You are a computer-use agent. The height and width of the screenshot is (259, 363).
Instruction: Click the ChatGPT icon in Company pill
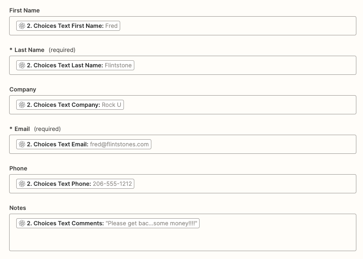coord(22,105)
